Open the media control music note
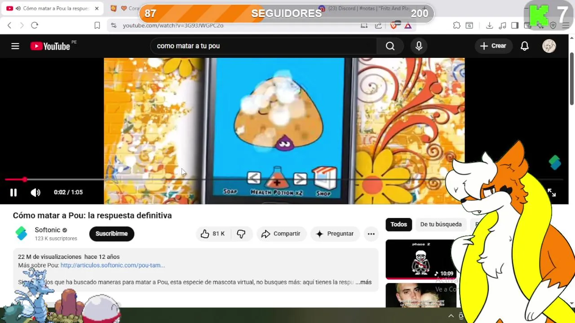The width and height of the screenshot is (575, 323). pos(503,26)
